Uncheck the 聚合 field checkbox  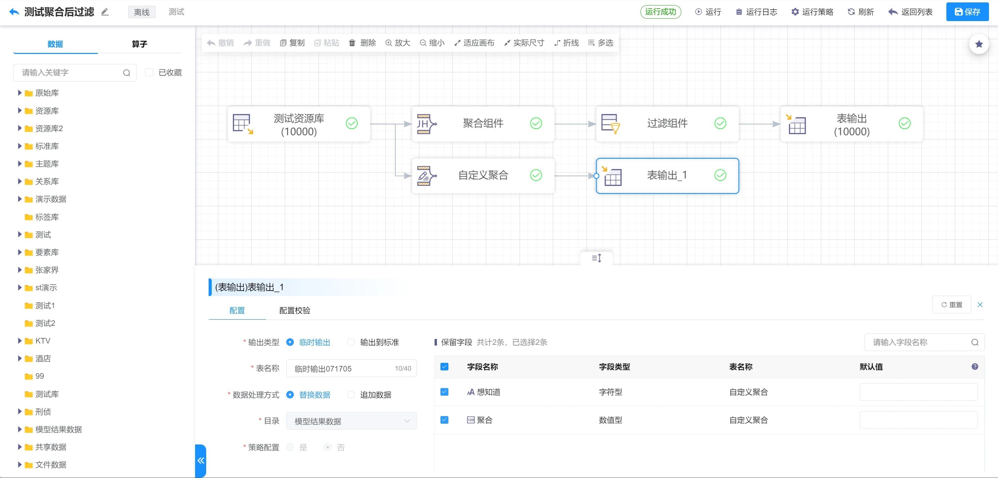(x=444, y=420)
